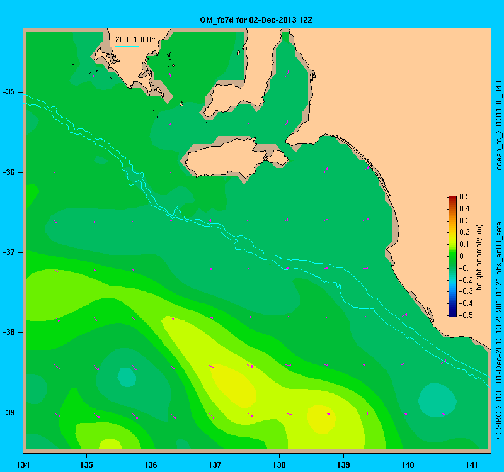Click the vertical text 'ocean_fc_20131130_048'

pos(498,125)
